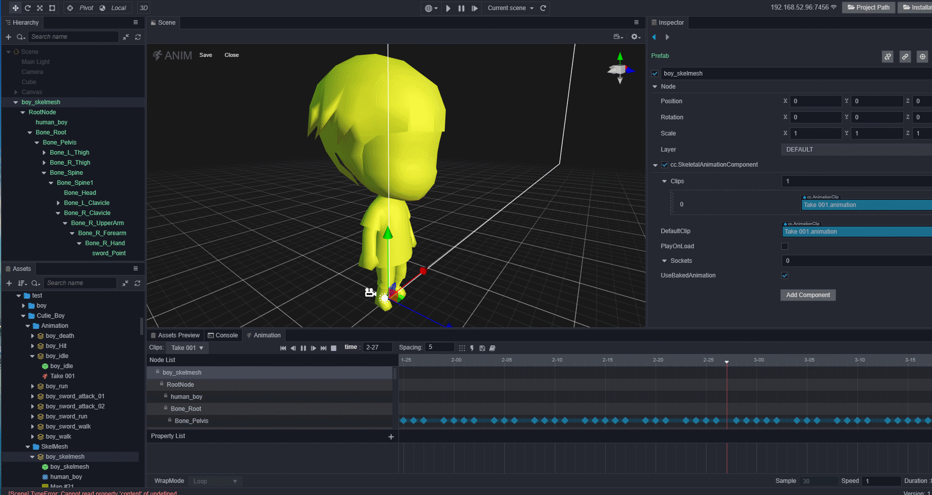Click the locate prefab asset icon
Screen dimensions: 932x495
pos(922,57)
